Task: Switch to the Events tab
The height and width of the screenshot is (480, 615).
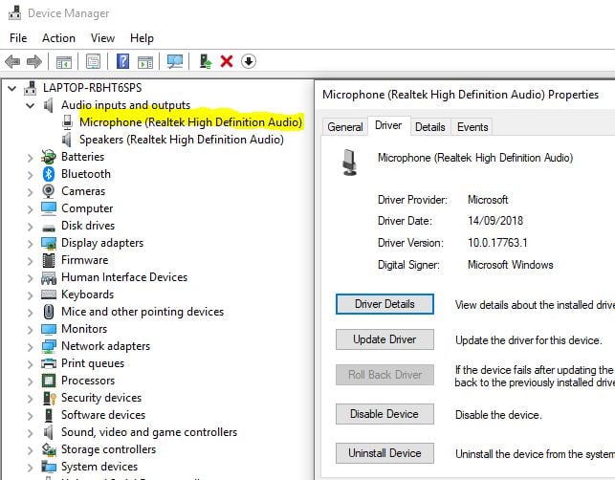Action: (x=472, y=127)
